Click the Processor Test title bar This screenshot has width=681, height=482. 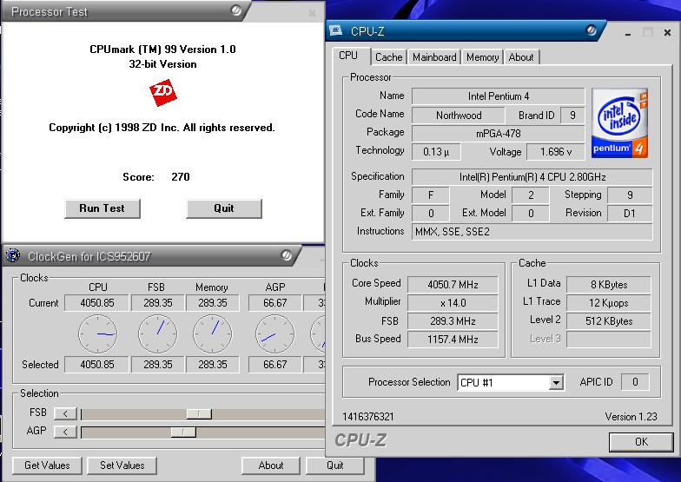point(126,10)
